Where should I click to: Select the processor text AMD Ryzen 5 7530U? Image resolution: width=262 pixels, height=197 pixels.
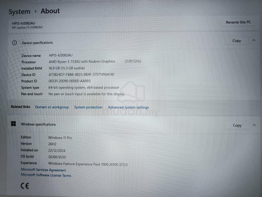pyautogui.click(x=65, y=62)
